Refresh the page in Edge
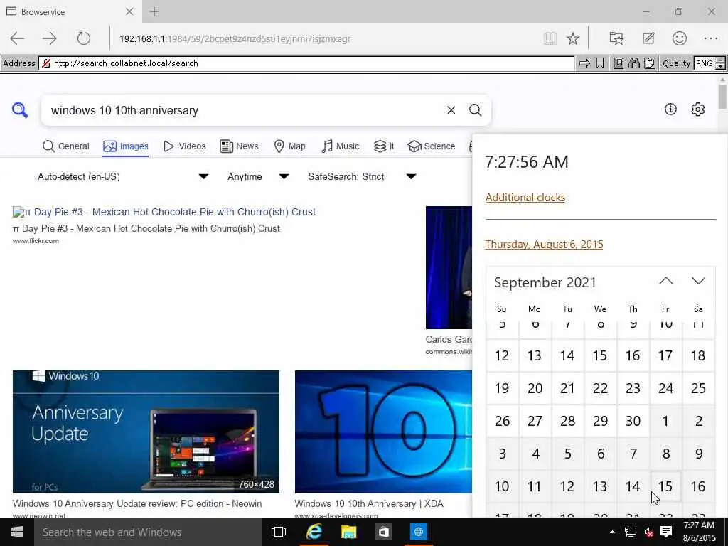This screenshot has width=728, height=546. tap(84, 38)
